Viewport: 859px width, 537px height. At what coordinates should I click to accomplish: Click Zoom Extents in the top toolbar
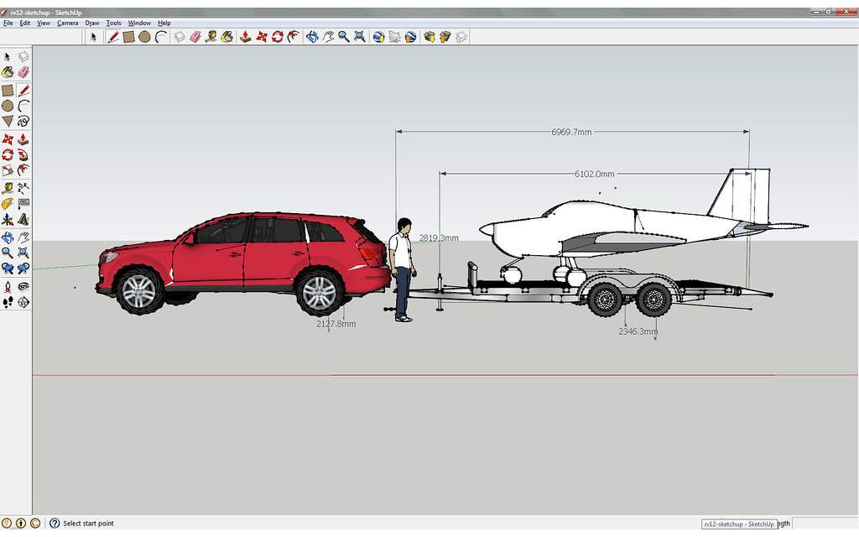click(359, 37)
